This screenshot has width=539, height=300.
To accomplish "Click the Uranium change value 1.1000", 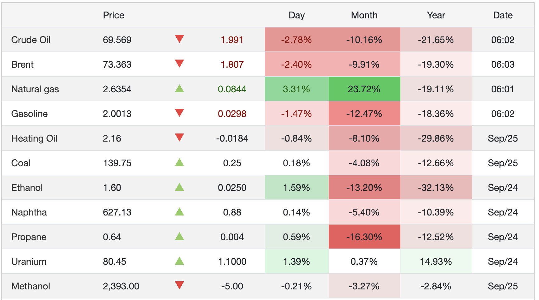I will click(232, 262).
